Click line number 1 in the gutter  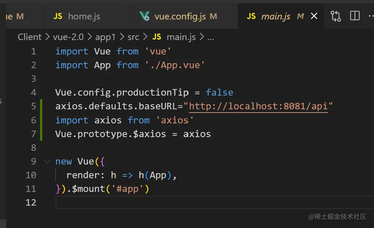[34, 51]
